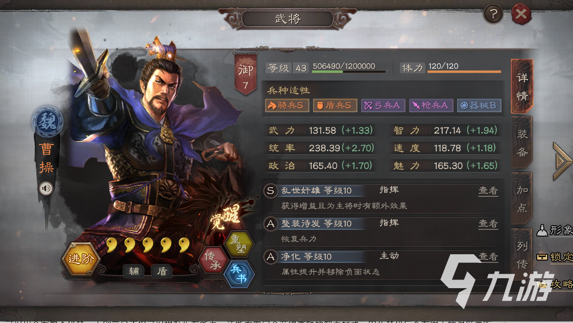Screen dimensions: 573x323
Task: Click the 御 7 red banner badge
Action: tap(246, 74)
